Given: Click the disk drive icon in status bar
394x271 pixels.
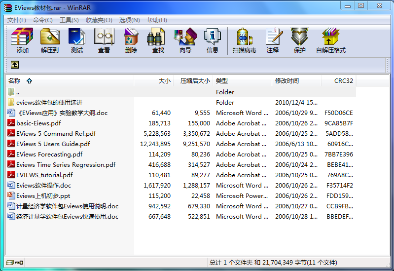Looking at the screenshot, I should click(x=9, y=263).
